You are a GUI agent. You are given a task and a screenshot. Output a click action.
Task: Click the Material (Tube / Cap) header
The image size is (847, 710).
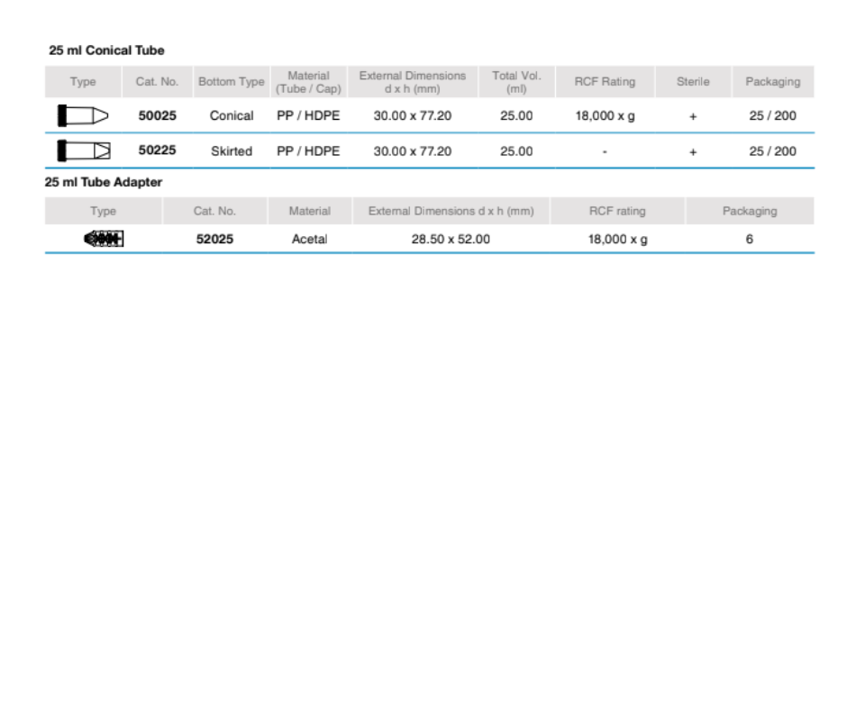point(308,82)
